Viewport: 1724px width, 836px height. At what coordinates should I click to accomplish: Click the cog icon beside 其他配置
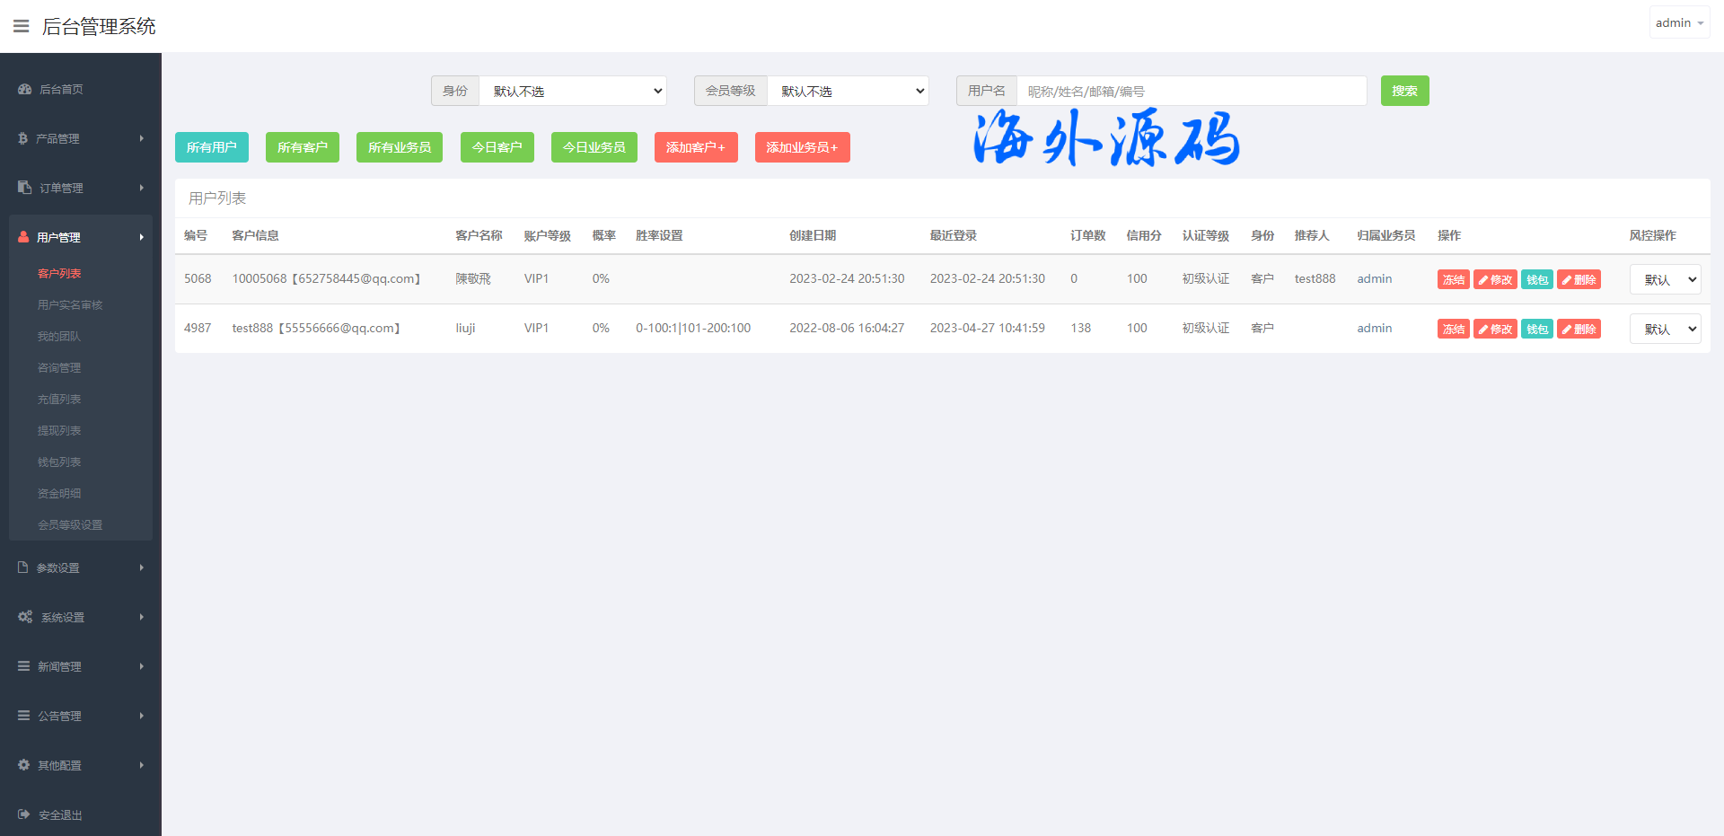tap(24, 765)
